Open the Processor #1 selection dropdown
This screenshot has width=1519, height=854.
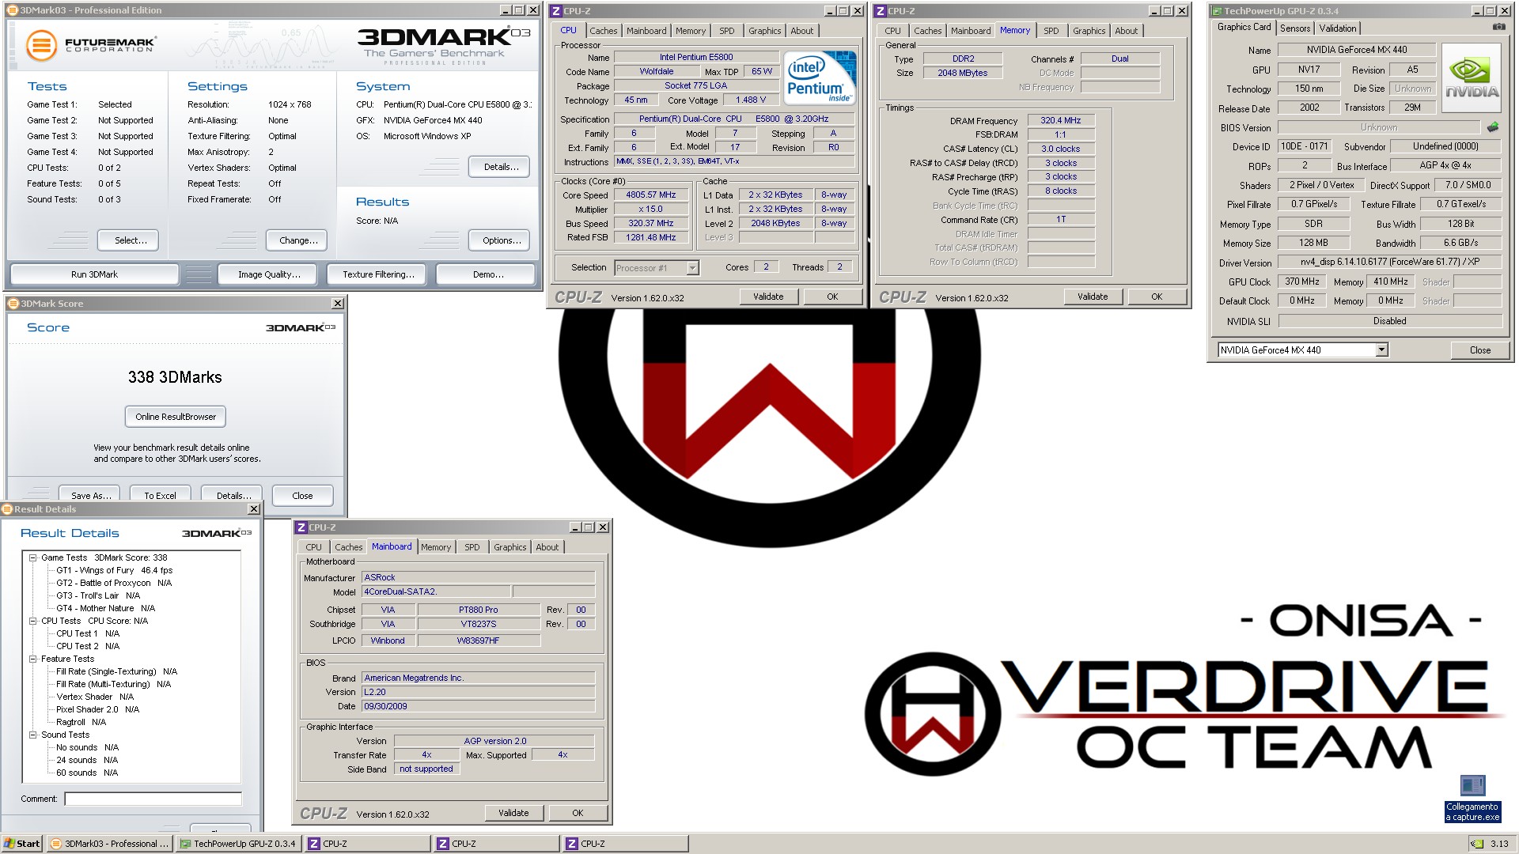692,268
